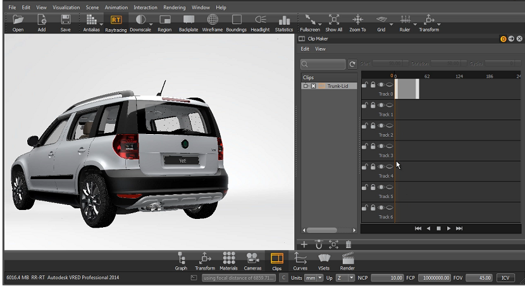Click the 124 mark on timeline ruler
Image resolution: width=525 pixels, height=286 pixels.
click(x=459, y=77)
